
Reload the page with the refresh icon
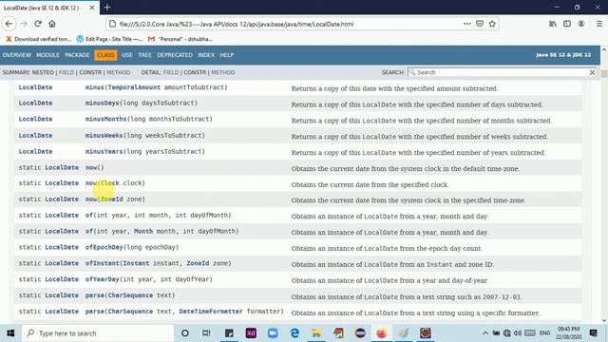38,24
